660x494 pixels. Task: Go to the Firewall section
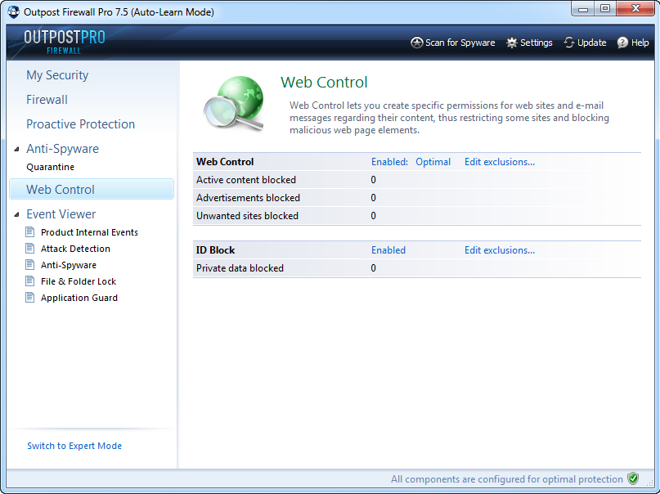(47, 100)
